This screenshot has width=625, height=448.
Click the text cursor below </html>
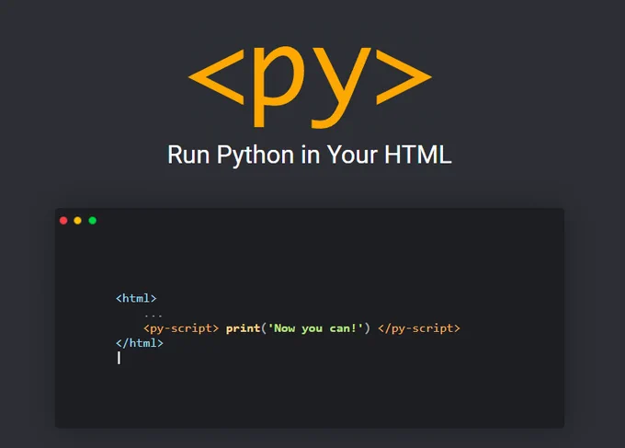119,358
